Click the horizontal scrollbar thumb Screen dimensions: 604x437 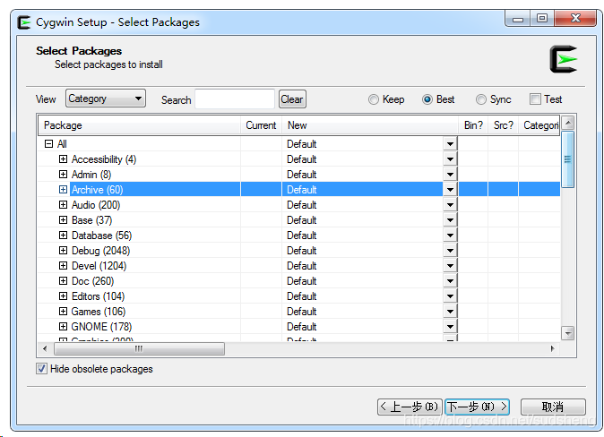(x=139, y=349)
